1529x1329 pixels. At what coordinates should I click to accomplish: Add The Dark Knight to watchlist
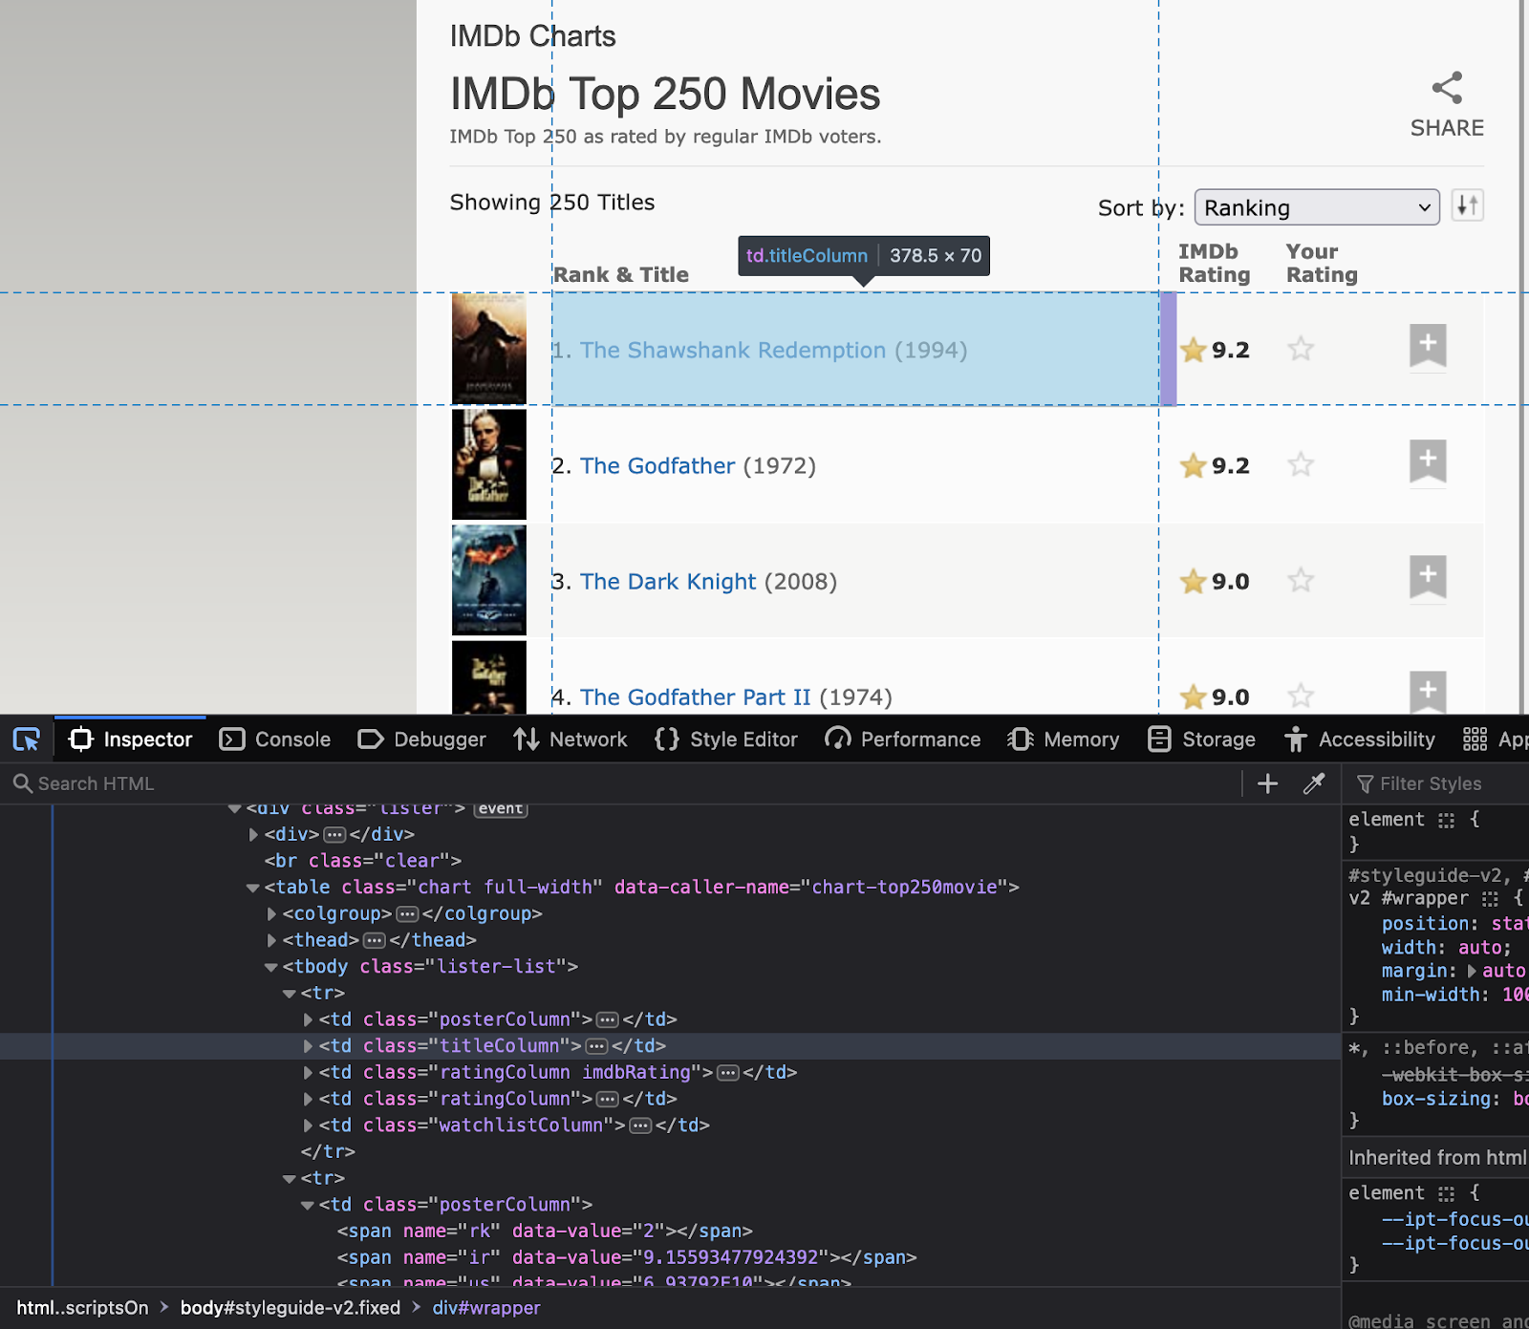(x=1428, y=576)
